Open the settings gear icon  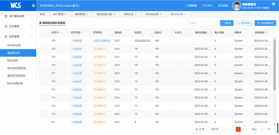click(x=273, y=4)
